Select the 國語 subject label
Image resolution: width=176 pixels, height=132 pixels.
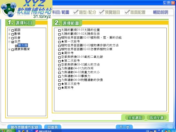17,30
